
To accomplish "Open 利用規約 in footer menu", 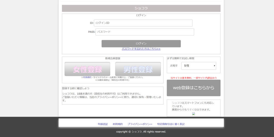I will point(118,124).
